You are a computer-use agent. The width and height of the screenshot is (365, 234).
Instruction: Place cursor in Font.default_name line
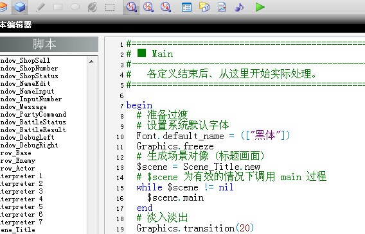[x=213, y=135]
